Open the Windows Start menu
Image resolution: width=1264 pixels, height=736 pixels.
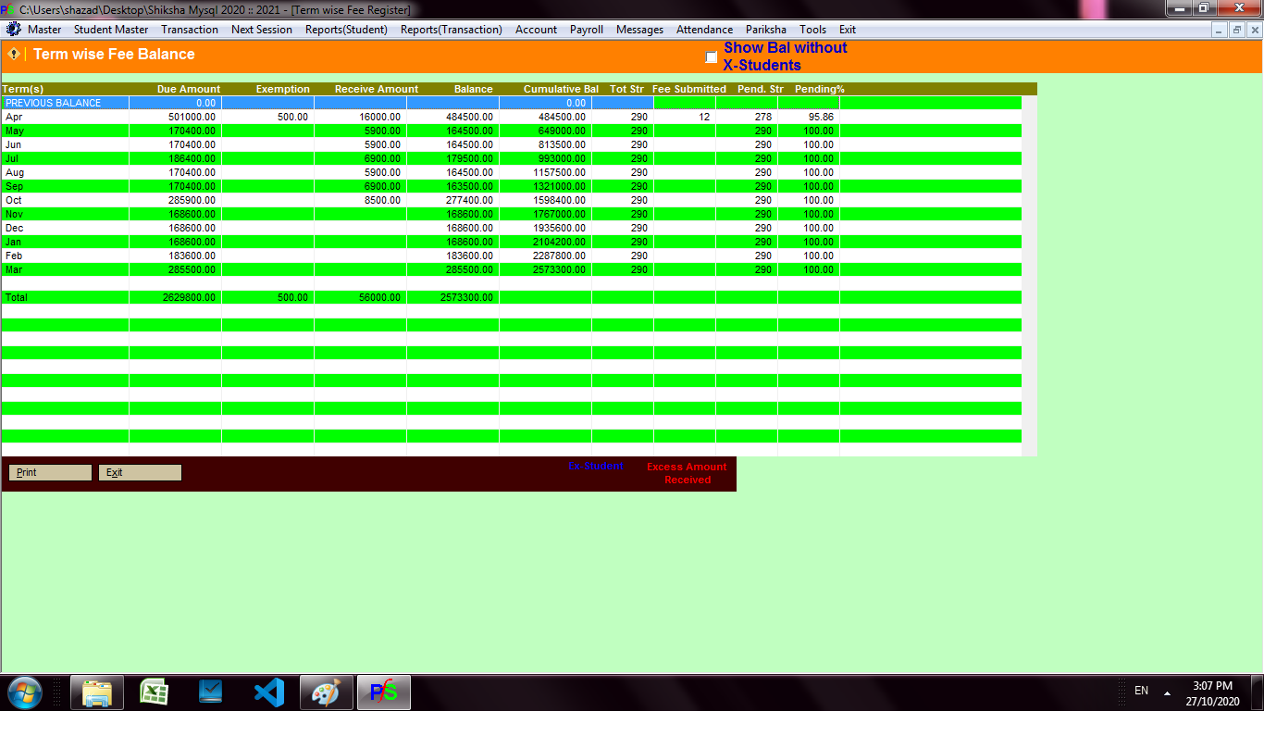24,692
